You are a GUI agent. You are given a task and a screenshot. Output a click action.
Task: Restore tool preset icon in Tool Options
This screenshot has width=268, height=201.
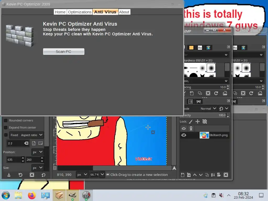click(x=20, y=175)
